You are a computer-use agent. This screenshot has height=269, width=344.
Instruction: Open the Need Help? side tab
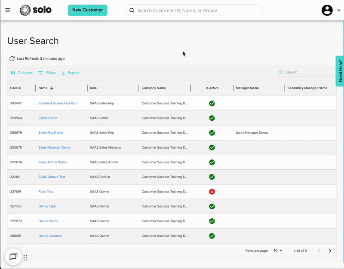coord(340,71)
